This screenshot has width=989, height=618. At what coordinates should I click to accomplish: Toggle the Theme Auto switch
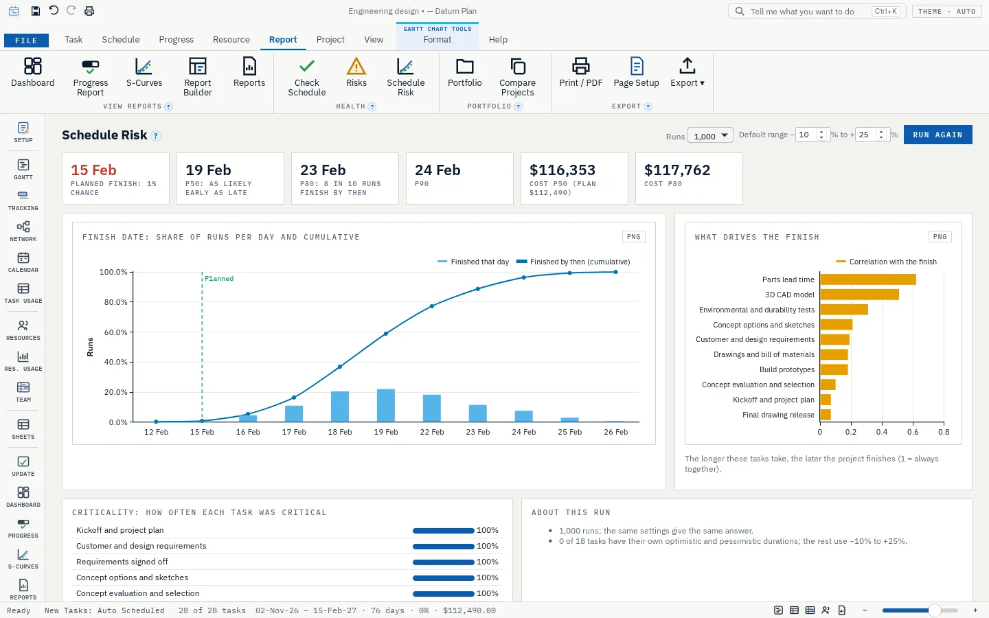click(947, 12)
